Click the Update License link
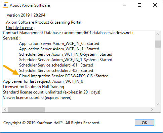This screenshot has height=133, width=163. point(19,28)
